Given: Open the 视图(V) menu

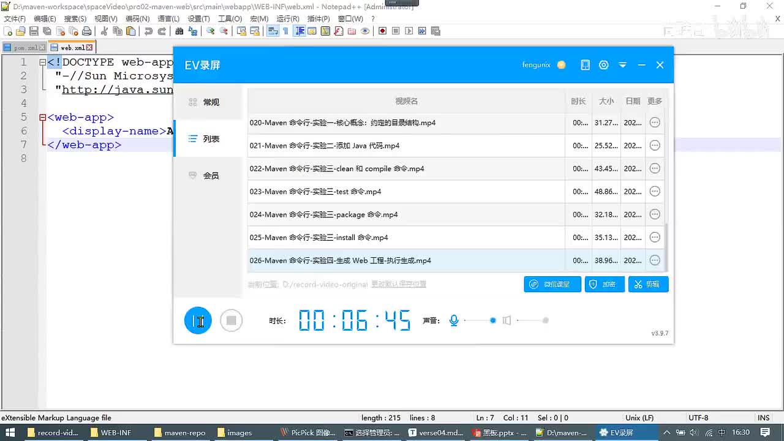Looking at the screenshot, I should [105, 19].
